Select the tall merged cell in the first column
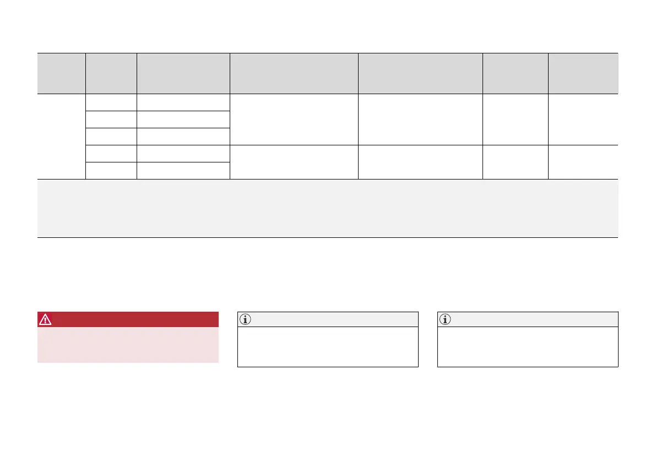 [x=61, y=136]
